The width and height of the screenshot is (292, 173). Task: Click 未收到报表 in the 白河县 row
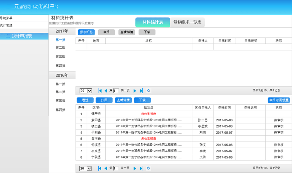pyautogui.click(x=148, y=139)
